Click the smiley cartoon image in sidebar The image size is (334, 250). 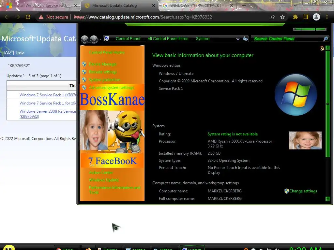[x=127, y=132]
